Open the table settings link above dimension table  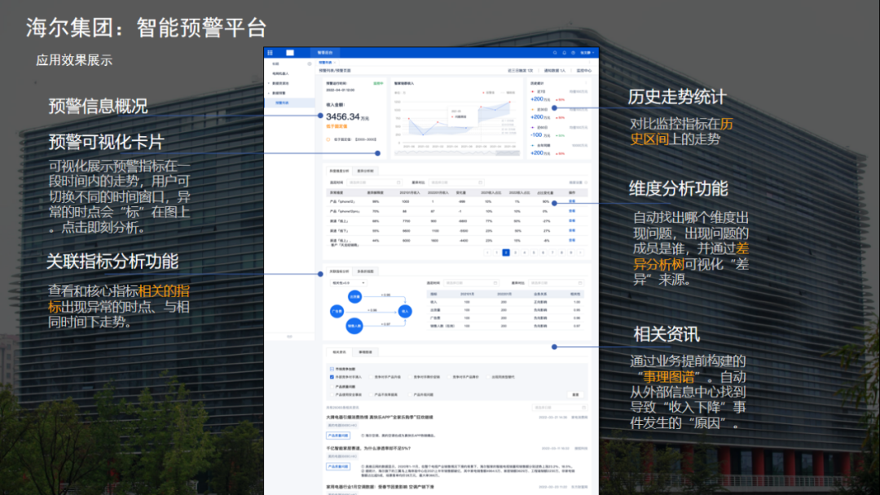pos(576,182)
